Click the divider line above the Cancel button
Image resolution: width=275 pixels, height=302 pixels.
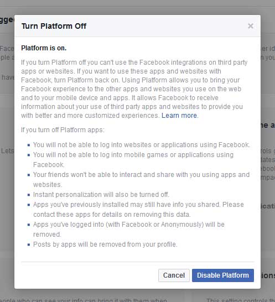138,262
